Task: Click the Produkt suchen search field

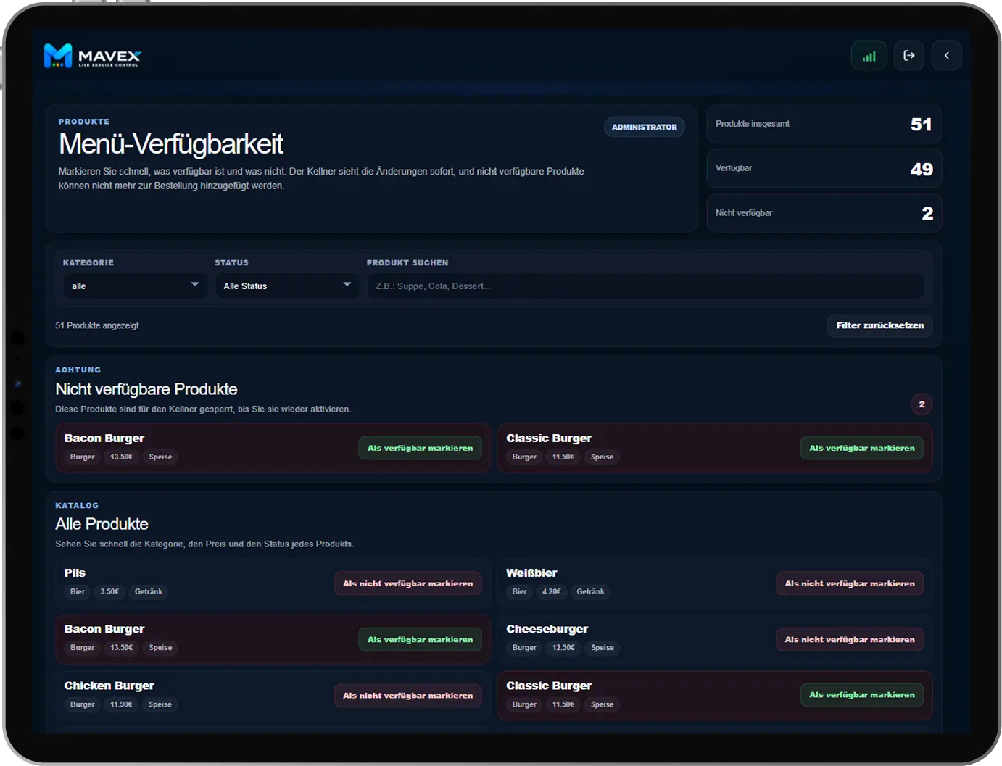Action: pyautogui.click(x=645, y=286)
